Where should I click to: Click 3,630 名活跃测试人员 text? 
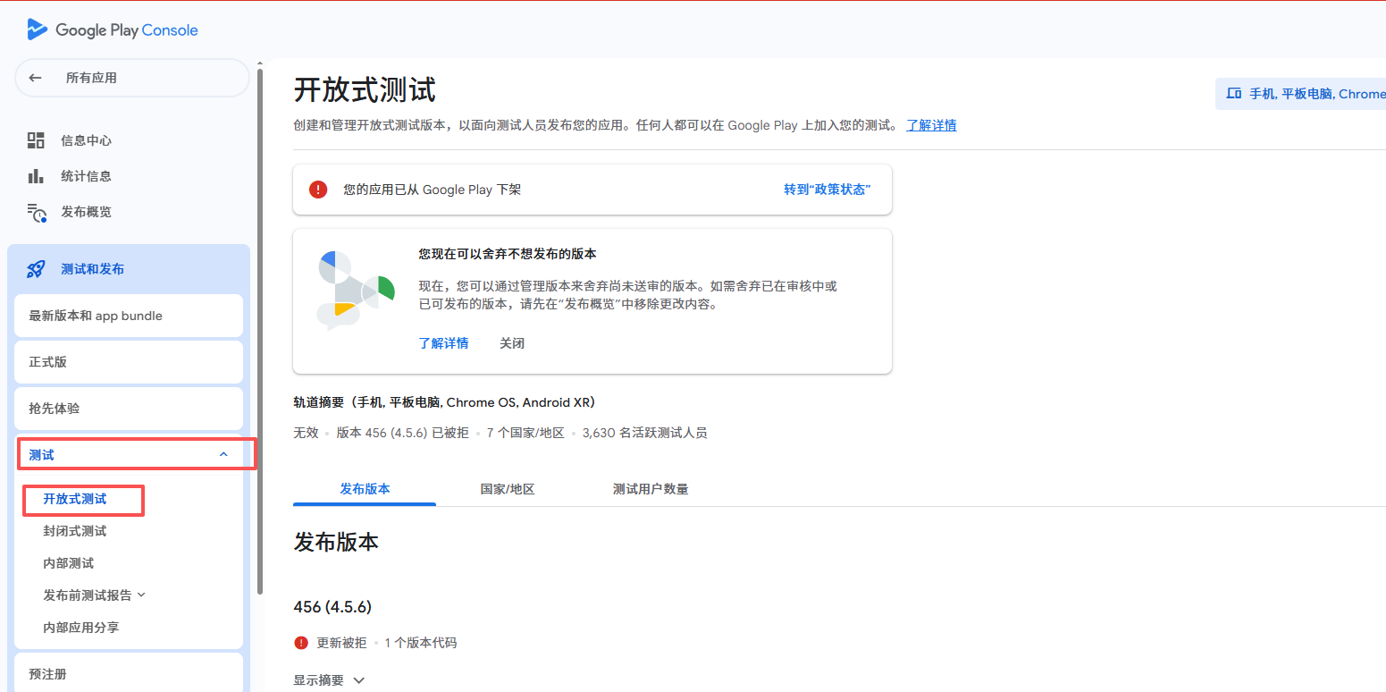coord(644,433)
